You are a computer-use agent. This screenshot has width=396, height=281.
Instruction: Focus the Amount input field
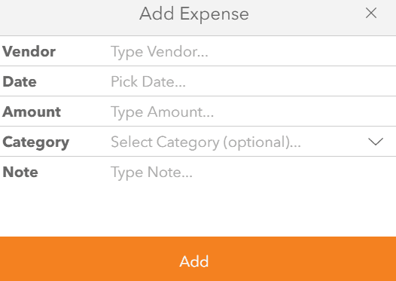pyautogui.click(x=252, y=111)
